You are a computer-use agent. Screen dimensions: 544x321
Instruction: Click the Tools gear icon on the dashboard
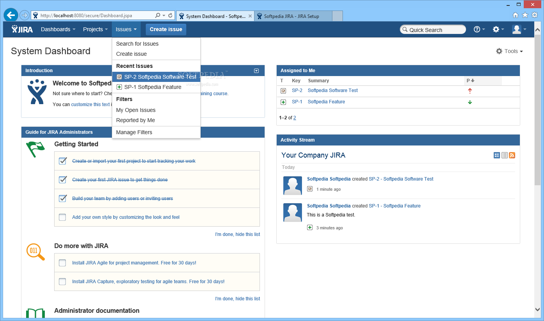tap(499, 51)
